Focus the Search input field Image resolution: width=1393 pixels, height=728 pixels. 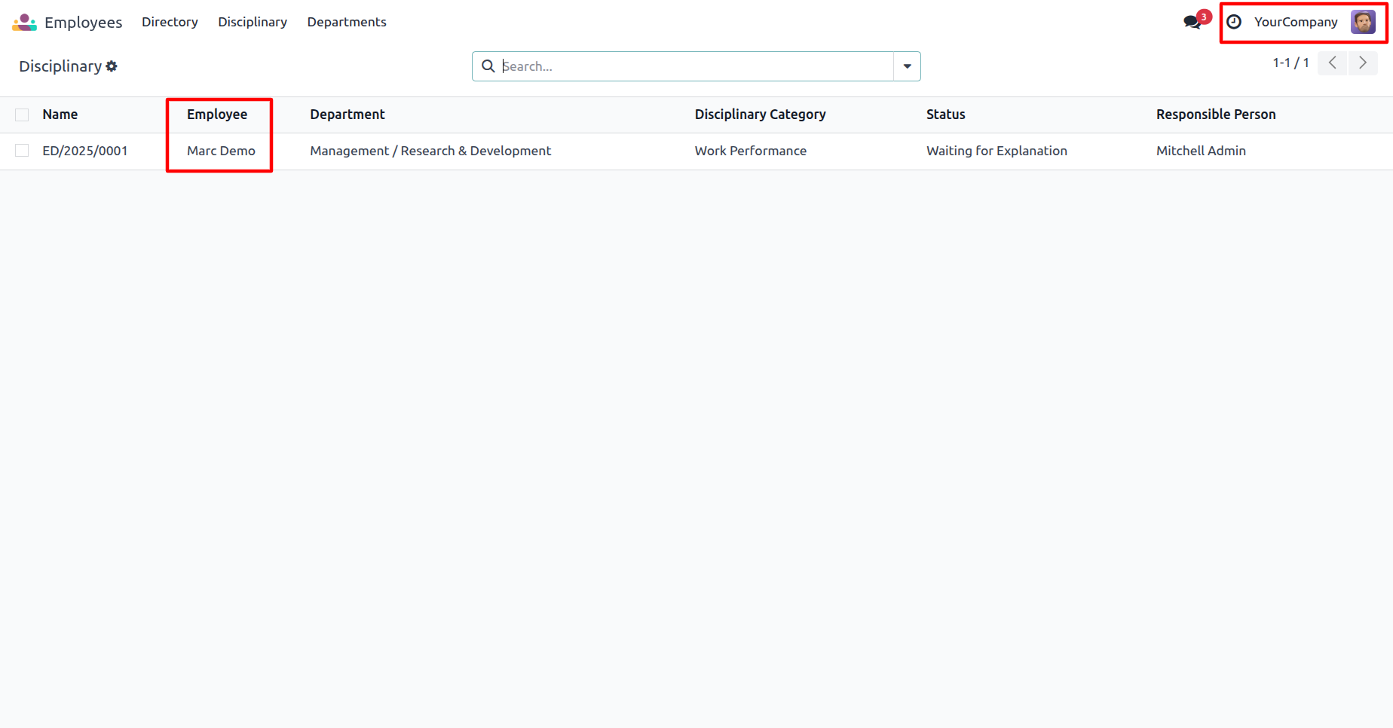click(696, 66)
